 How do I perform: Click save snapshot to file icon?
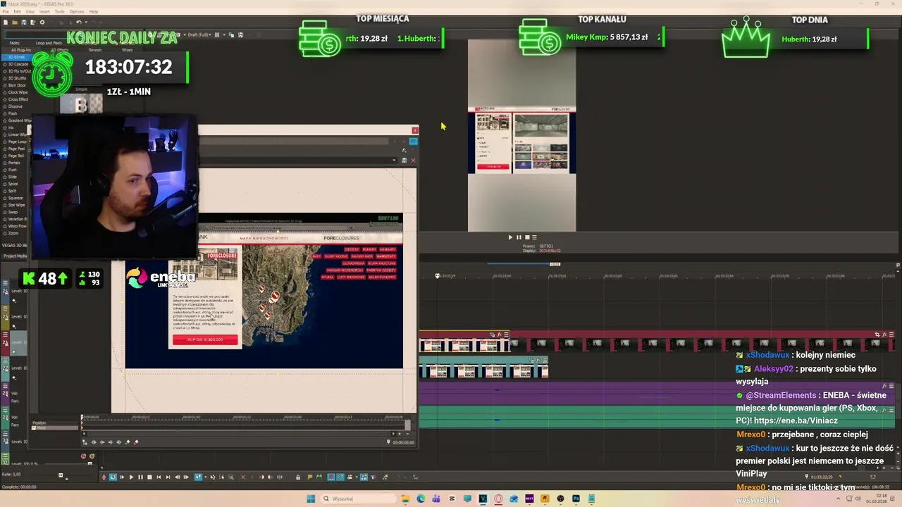click(x=240, y=35)
